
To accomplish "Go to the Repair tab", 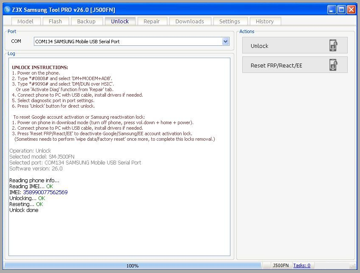I will [152, 21].
